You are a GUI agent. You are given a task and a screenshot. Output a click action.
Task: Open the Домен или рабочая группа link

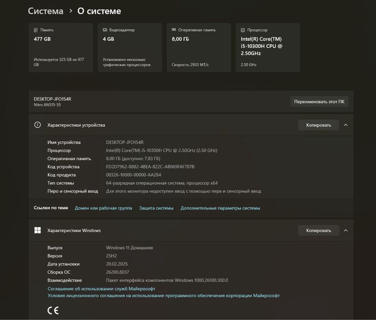tap(103, 208)
